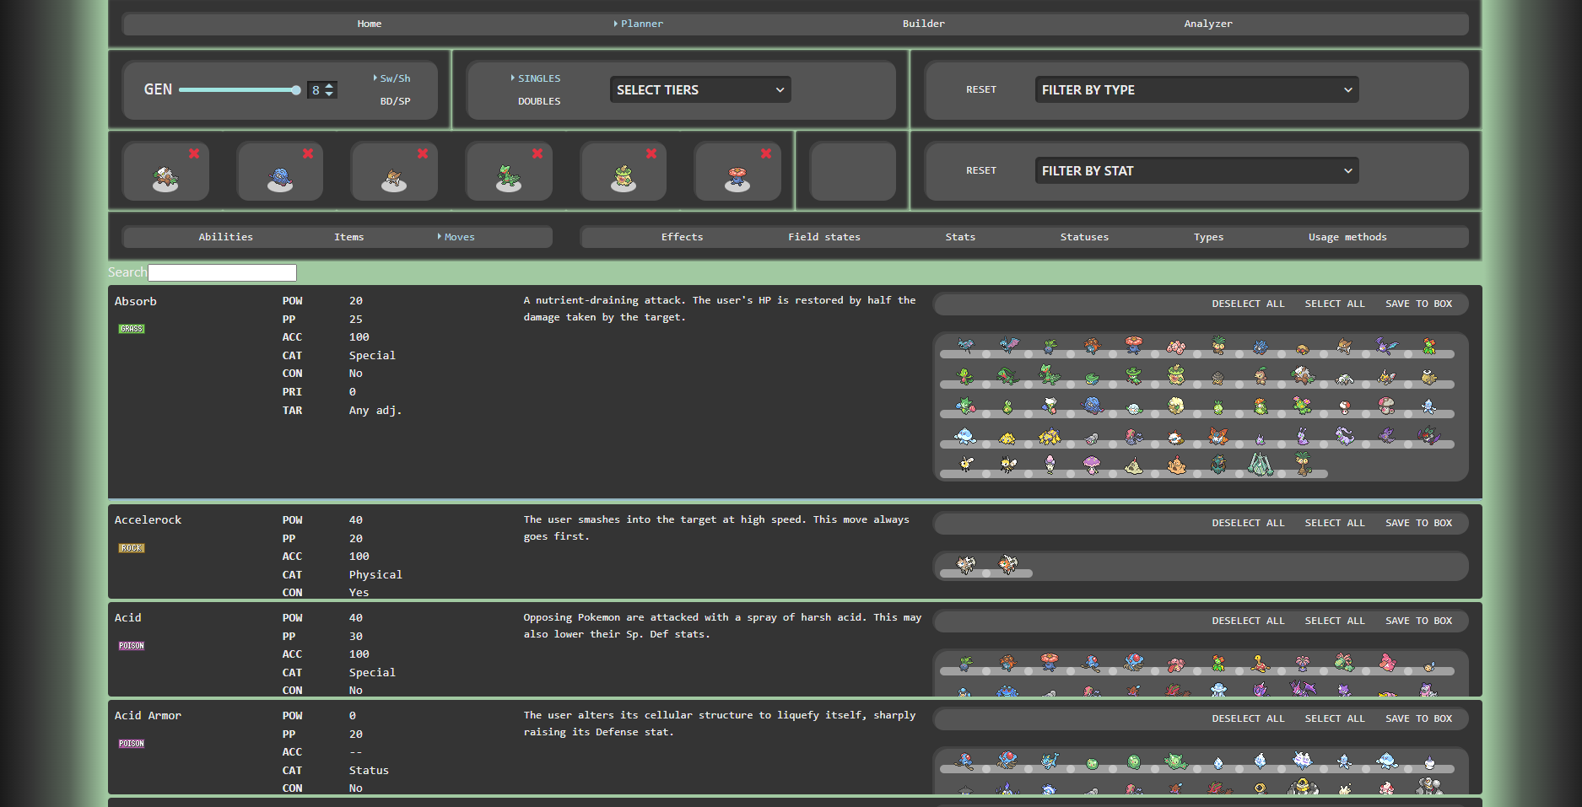Image resolution: width=1582 pixels, height=807 pixels.
Task: Toggle Noivern in the Absorb learner list
Action: click(1429, 436)
